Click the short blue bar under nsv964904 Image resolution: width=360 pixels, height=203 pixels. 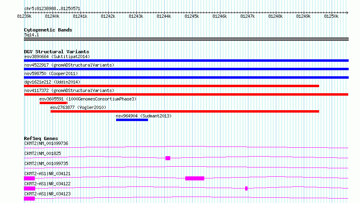tap(132, 120)
